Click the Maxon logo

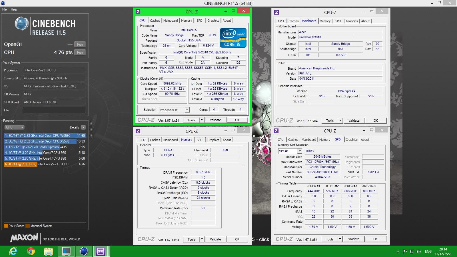point(24,238)
